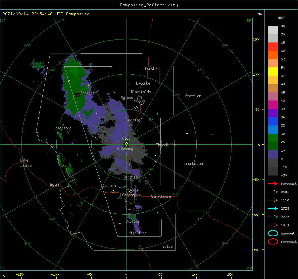Click the white plus marker west of the purple speck near Drumheller range
The image size is (298, 279).
coord(187,133)
